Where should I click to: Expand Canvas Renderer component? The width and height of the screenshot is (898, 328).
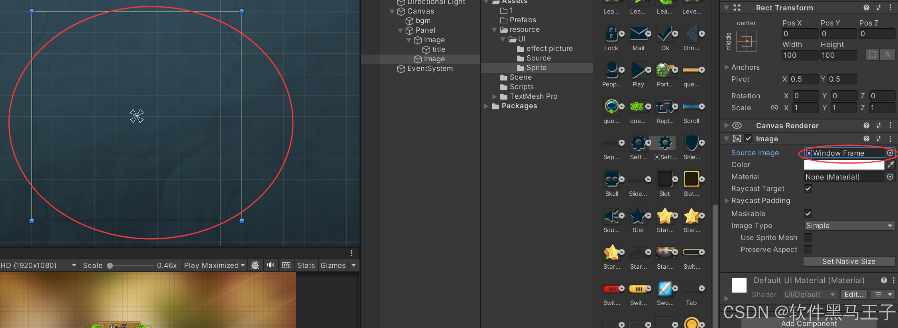click(727, 125)
